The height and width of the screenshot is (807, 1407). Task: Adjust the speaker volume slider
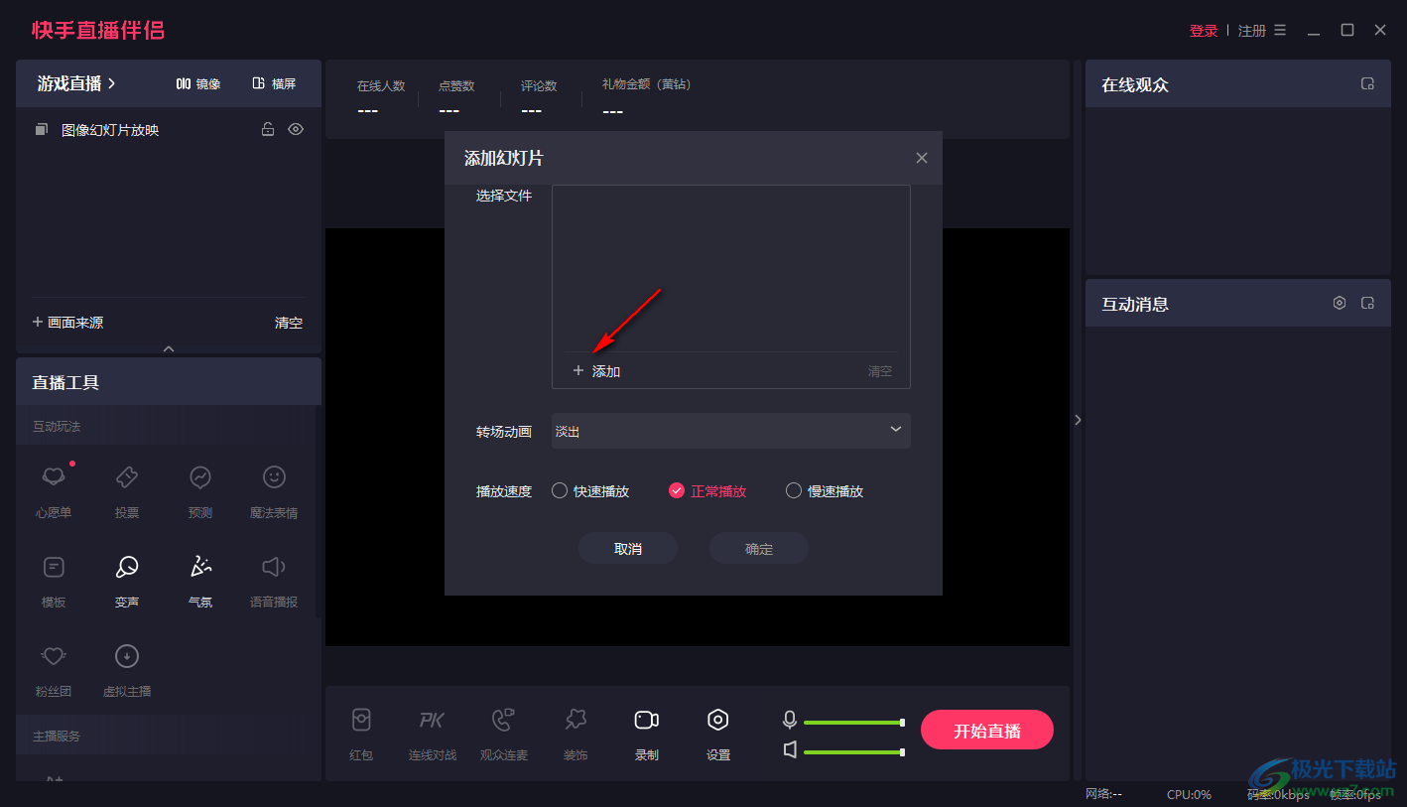(x=853, y=752)
